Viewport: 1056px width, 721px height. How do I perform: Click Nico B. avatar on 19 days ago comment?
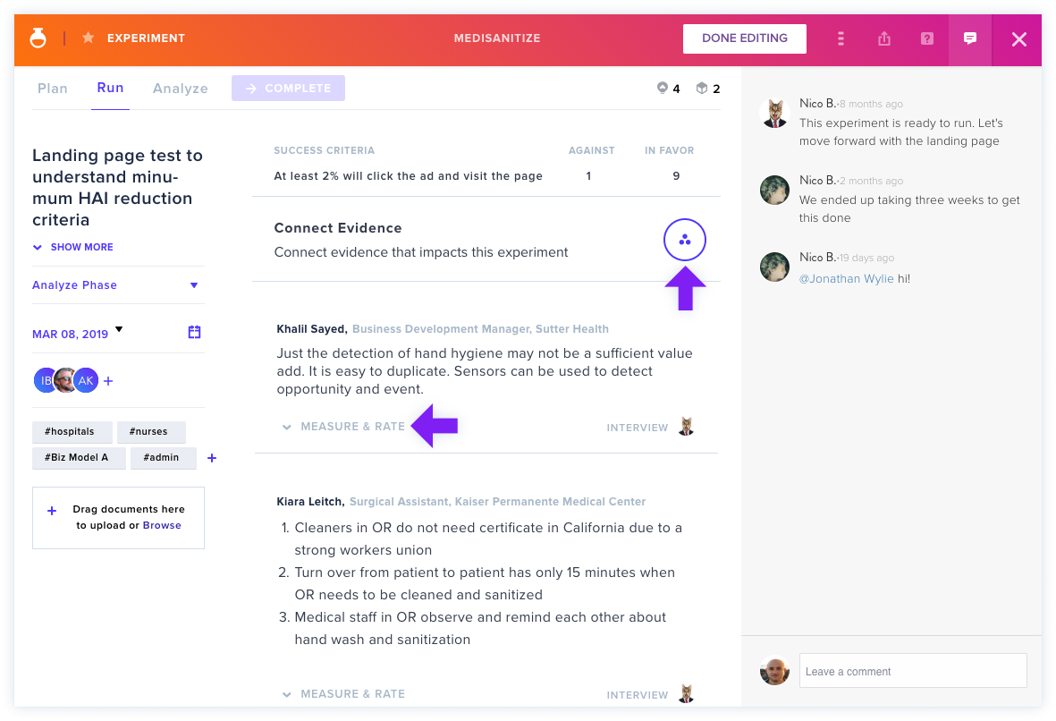coord(774,267)
